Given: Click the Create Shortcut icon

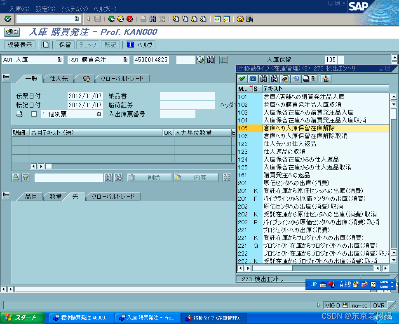Looking at the screenshot, I should click(226, 19).
